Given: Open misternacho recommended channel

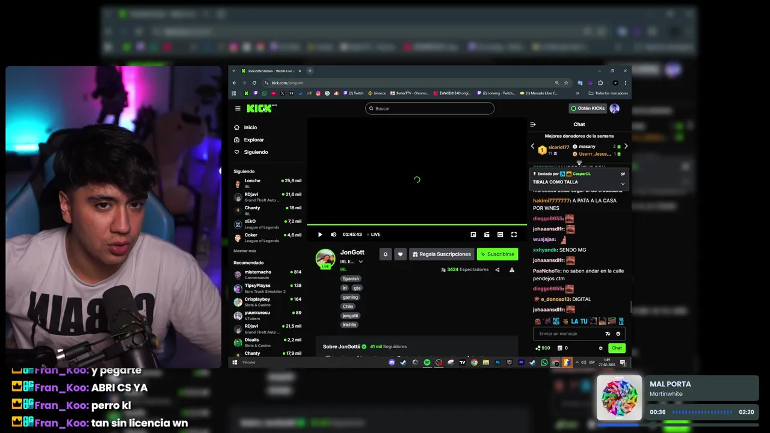Looking at the screenshot, I should pos(268,275).
